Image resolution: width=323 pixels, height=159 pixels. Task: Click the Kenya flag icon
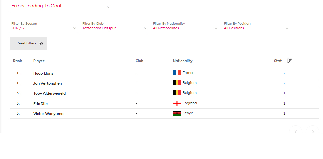coord(177,113)
